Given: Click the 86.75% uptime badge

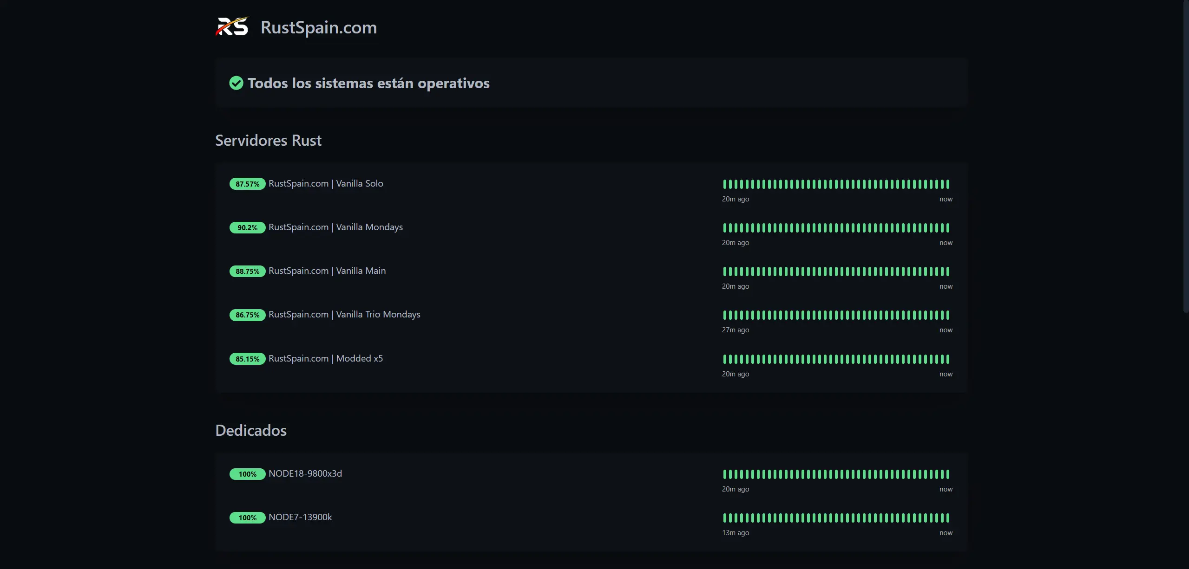Looking at the screenshot, I should click(247, 315).
